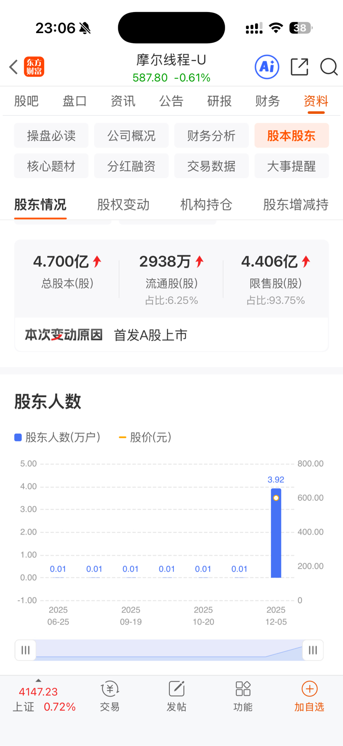
Task: Tap the 加自选 plus icon
Action: (x=310, y=689)
